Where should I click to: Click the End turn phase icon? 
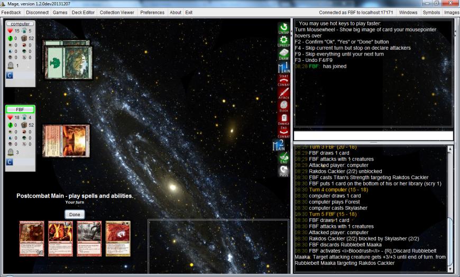point(283,158)
